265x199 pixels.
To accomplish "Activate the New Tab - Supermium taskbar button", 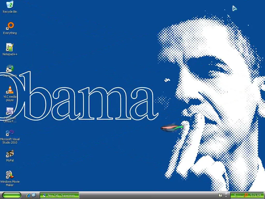I will point(60,195).
